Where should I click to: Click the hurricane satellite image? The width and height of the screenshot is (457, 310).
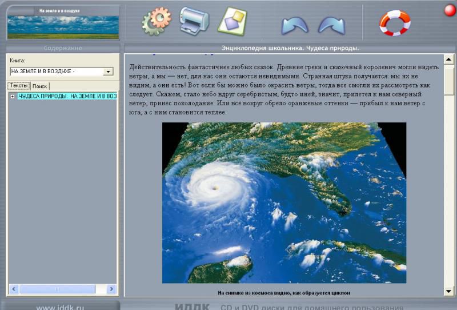click(x=284, y=202)
